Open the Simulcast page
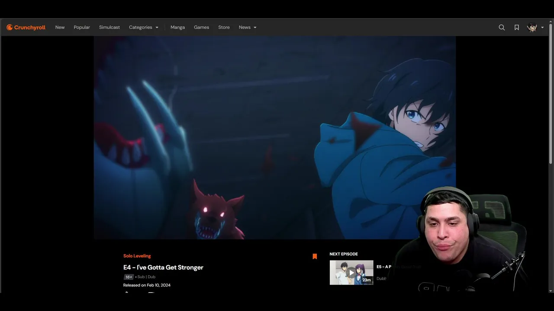Viewport: 554px width, 311px height. pos(110,27)
